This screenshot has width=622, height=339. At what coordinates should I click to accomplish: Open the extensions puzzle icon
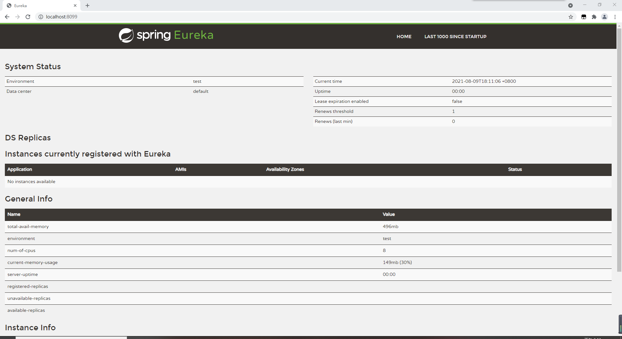click(x=594, y=17)
